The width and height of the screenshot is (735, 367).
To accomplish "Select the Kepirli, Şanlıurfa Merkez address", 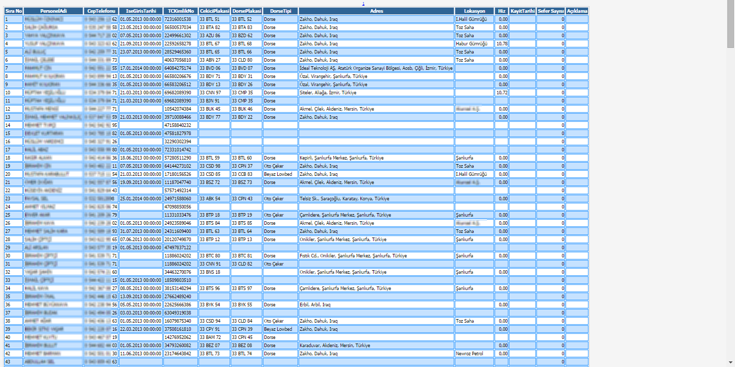I will (x=376, y=158).
